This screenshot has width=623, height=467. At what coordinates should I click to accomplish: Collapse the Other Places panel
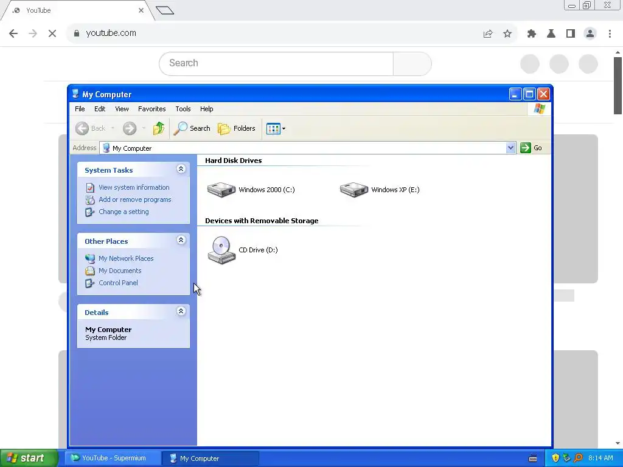[x=181, y=240]
